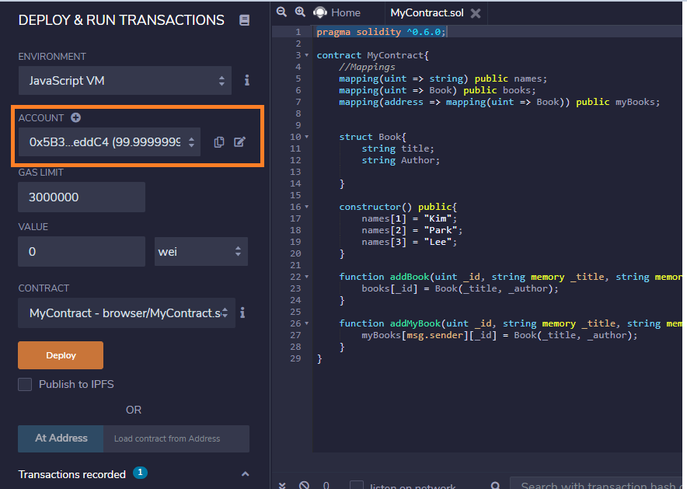Click the Transactions recorded label

tap(71, 474)
